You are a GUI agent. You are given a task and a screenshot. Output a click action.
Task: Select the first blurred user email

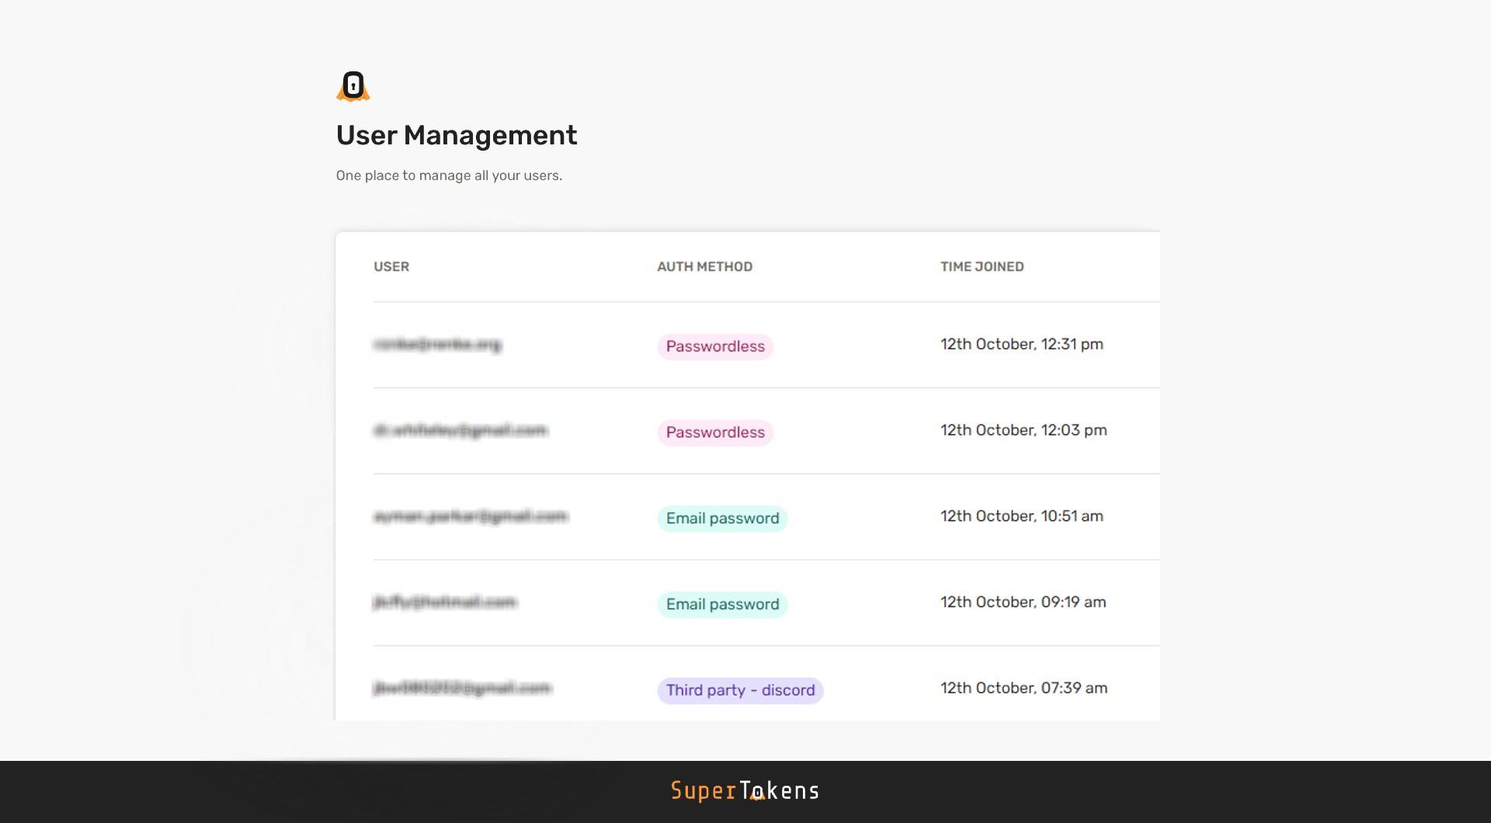pos(438,346)
